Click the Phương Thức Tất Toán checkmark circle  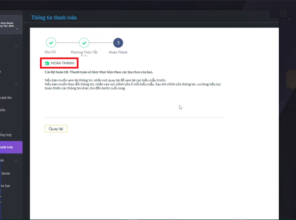(x=84, y=43)
